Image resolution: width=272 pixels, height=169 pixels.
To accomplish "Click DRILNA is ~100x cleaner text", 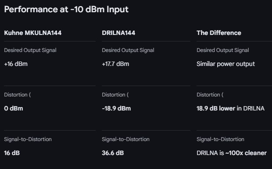I will pyautogui.click(x=232, y=153).
